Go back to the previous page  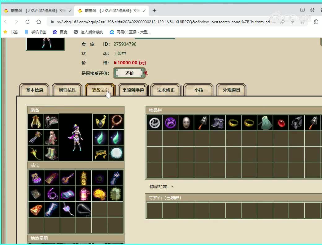pos(6,22)
